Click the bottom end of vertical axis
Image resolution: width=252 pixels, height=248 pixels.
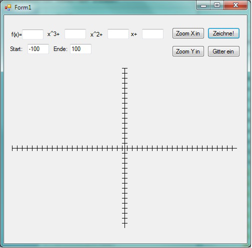coord(124,227)
